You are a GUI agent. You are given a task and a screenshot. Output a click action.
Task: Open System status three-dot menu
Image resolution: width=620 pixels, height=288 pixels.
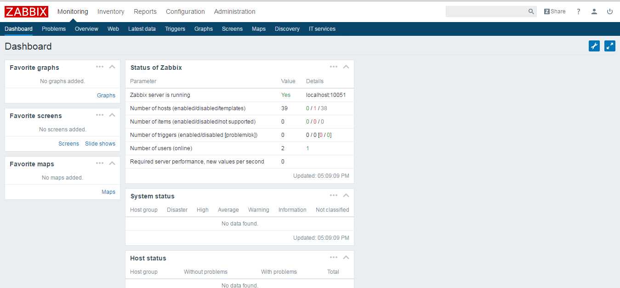tap(334, 195)
